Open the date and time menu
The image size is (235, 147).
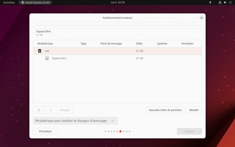pyautogui.click(x=117, y=2)
